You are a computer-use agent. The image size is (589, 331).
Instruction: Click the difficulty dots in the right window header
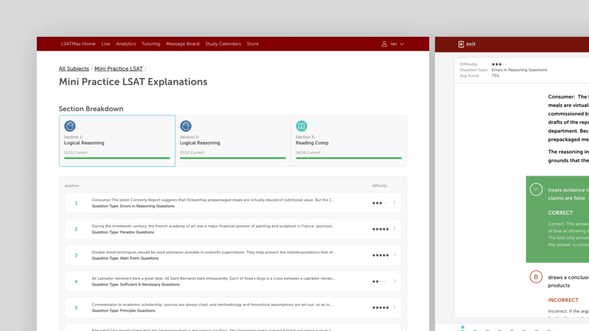pos(499,64)
